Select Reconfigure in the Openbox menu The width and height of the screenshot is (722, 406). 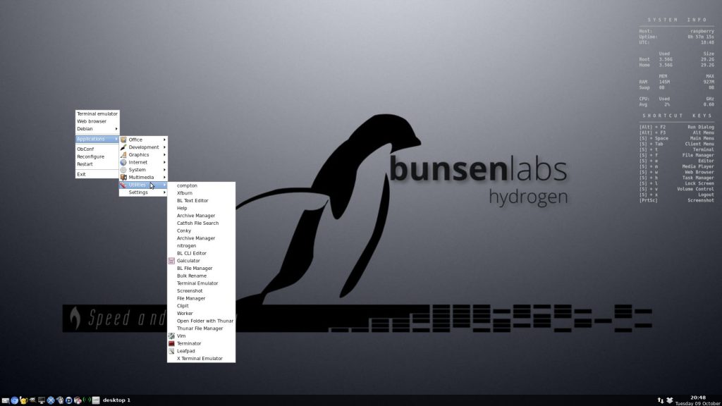97,156
